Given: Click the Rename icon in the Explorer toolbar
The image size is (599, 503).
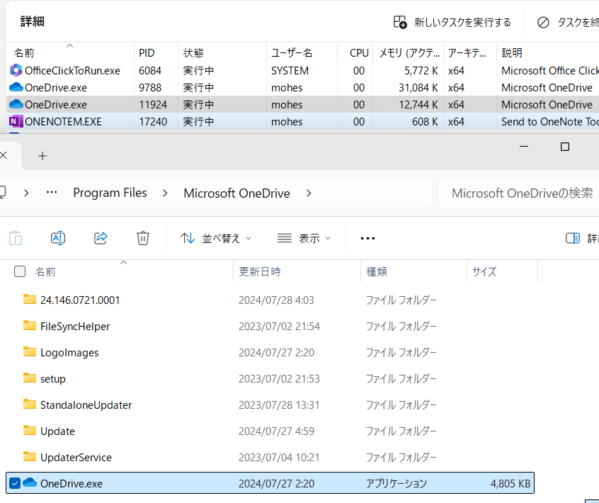Looking at the screenshot, I should point(58,238).
